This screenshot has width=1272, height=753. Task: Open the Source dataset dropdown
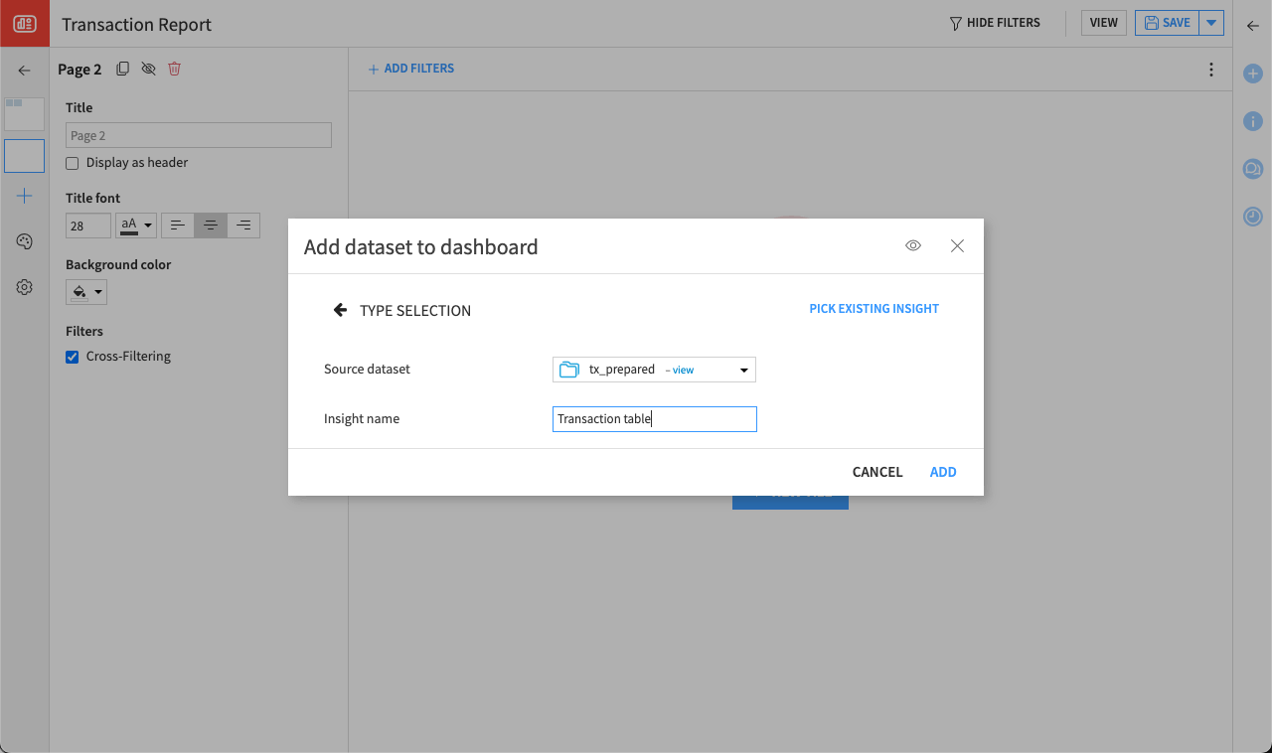pyautogui.click(x=743, y=369)
